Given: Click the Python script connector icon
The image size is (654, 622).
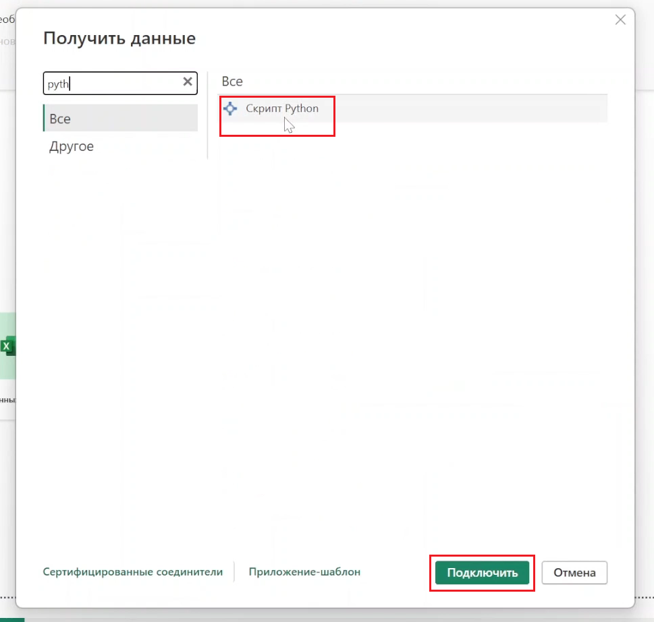Looking at the screenshot, I should click(x=230, y=108).
